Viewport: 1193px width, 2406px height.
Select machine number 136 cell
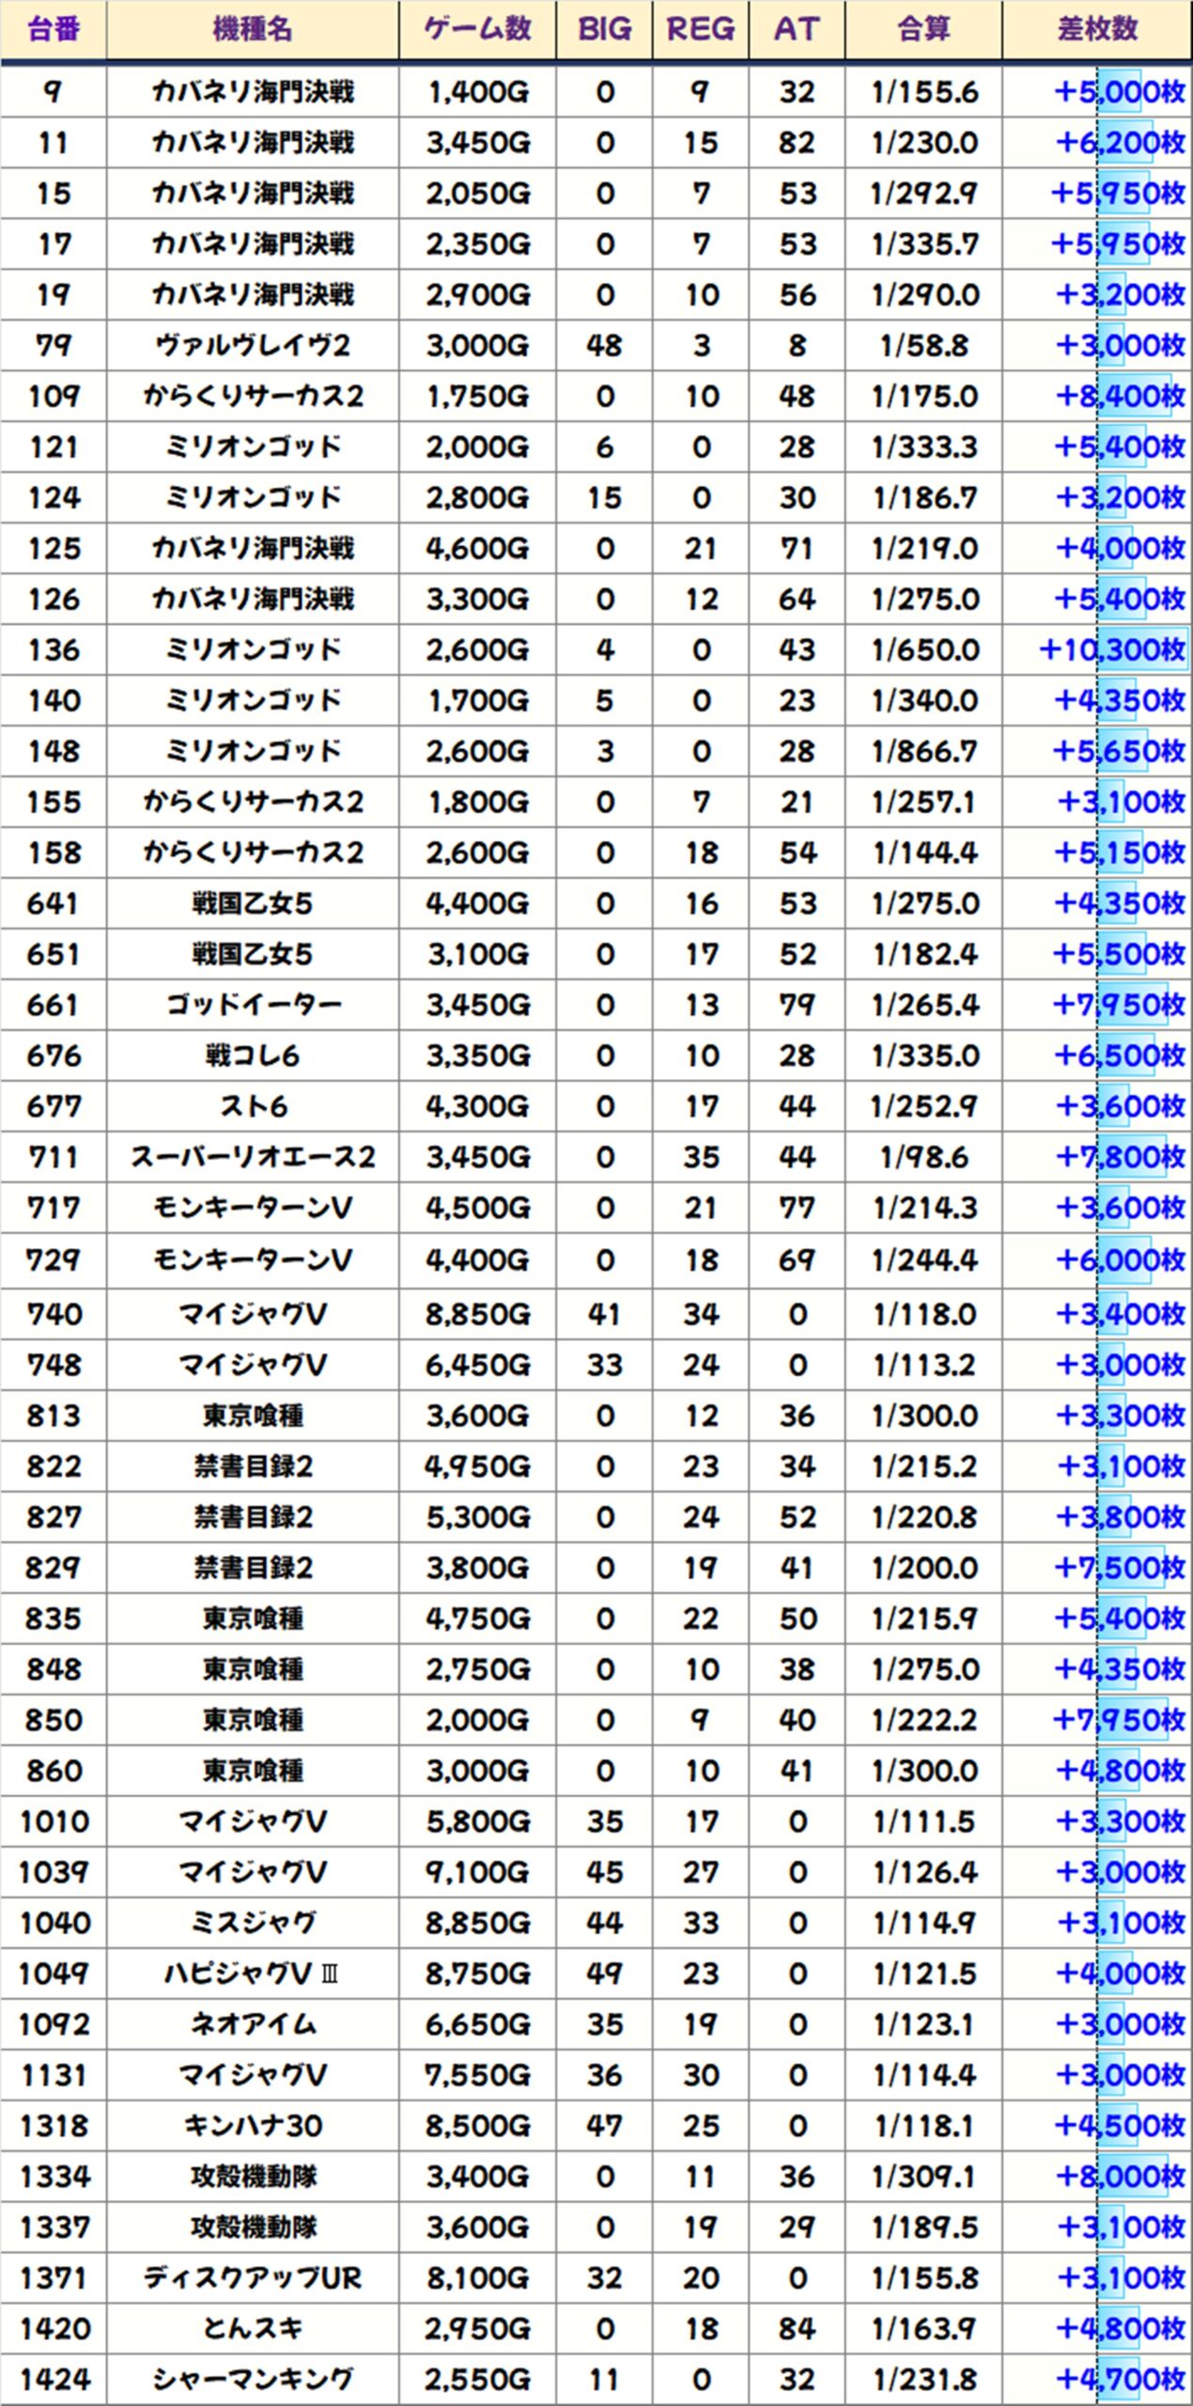pyautogui.click(x=54, y=649)
